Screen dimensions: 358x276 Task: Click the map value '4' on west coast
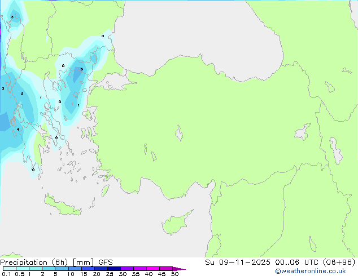[x=18, y=130]
